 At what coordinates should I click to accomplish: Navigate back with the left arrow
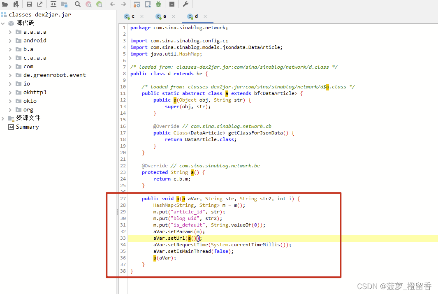[x=113, y=4]
